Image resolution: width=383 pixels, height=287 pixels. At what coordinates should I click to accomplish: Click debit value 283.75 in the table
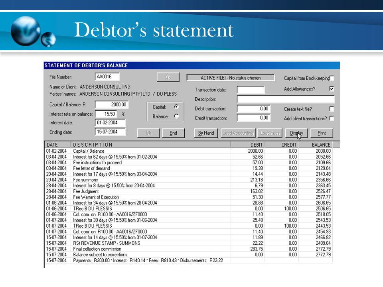257,249
